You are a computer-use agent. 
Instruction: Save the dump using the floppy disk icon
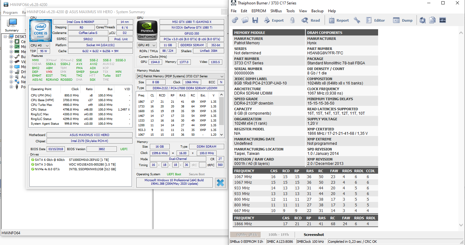tap(255, 20)
